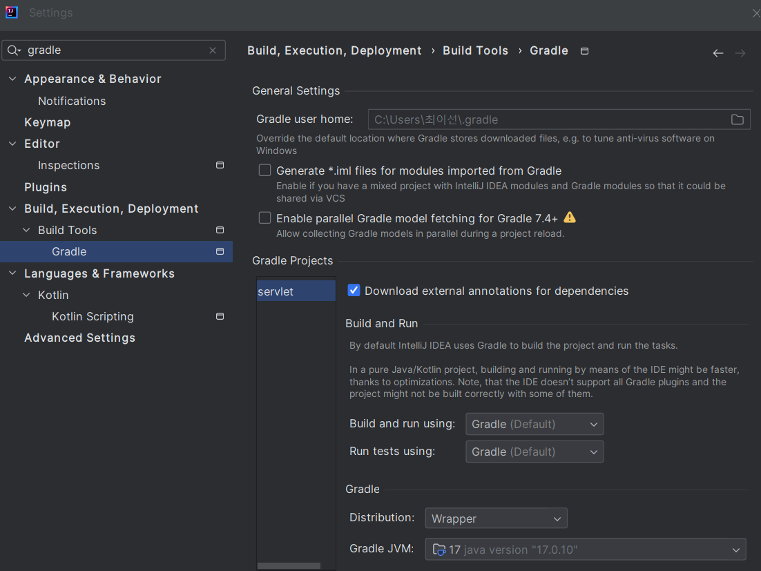The image size is (761, 571).
Task: Clear the gradle search text
Action: point(213,50)
